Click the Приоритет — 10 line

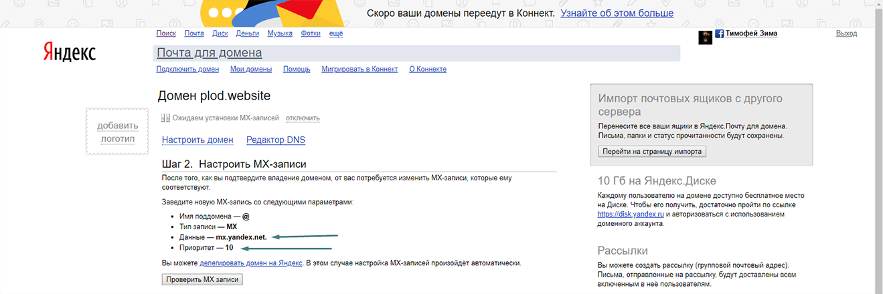[206, 247]
